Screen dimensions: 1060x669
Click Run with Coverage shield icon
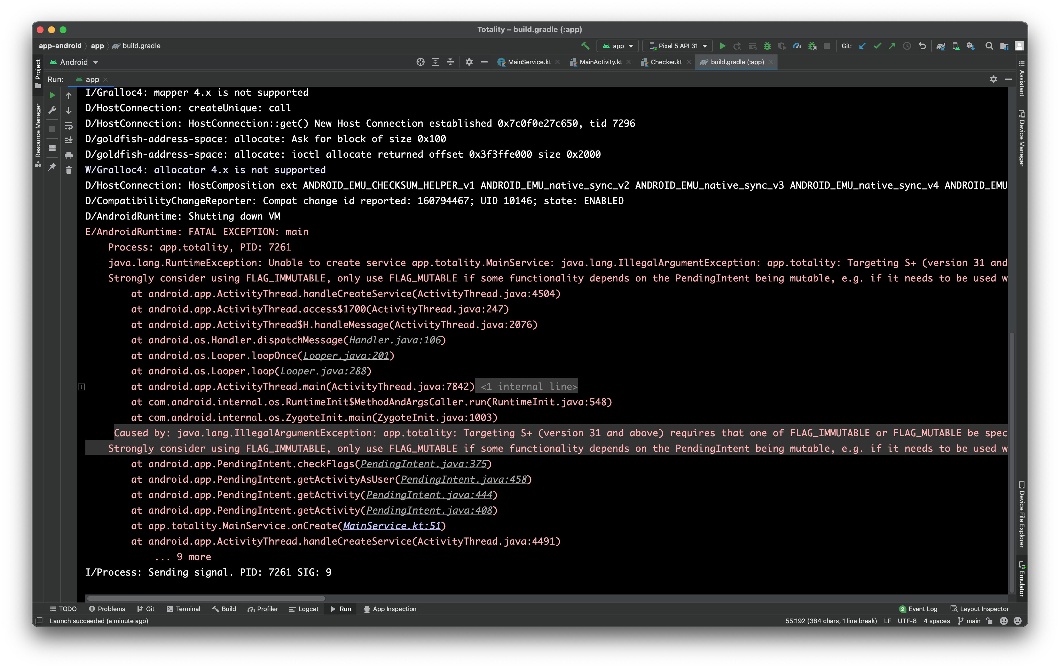pyautogui.click(x=782, y=46)
